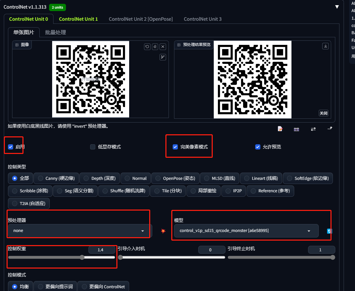355x291 pixels.
Task: Click the camera webcam icon
Action: pos(296,129)
